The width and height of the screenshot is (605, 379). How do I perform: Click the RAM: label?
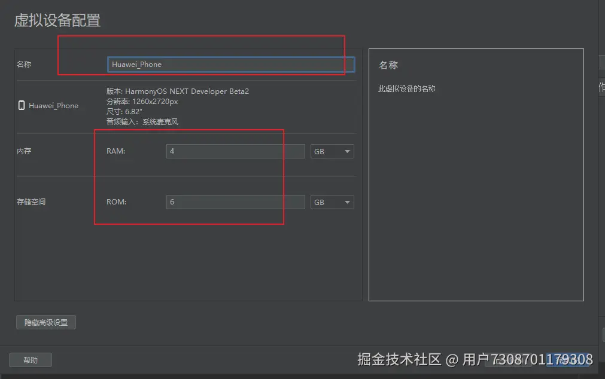coord(115,151)
